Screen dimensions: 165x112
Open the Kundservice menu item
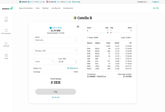[x=68, y=8]
